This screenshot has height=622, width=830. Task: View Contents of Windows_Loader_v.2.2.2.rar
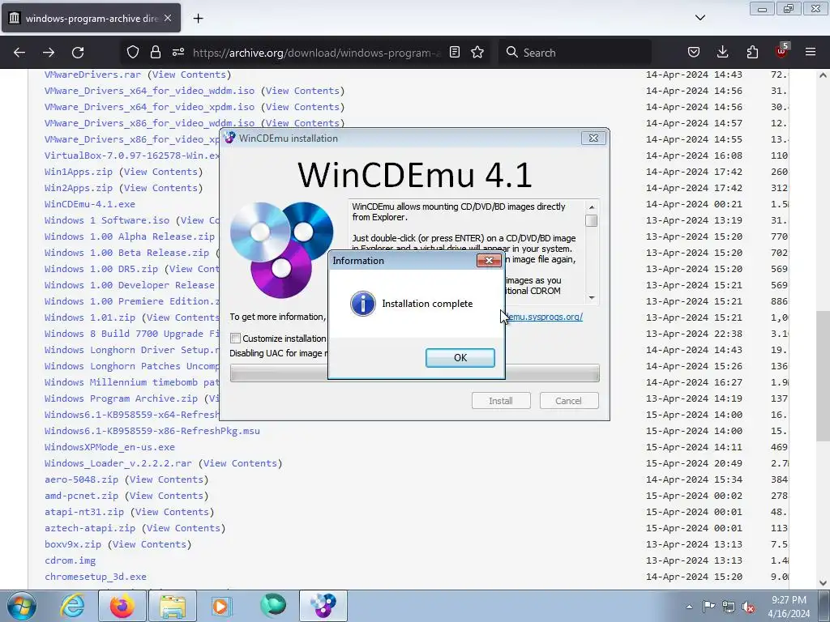(240, 463)
